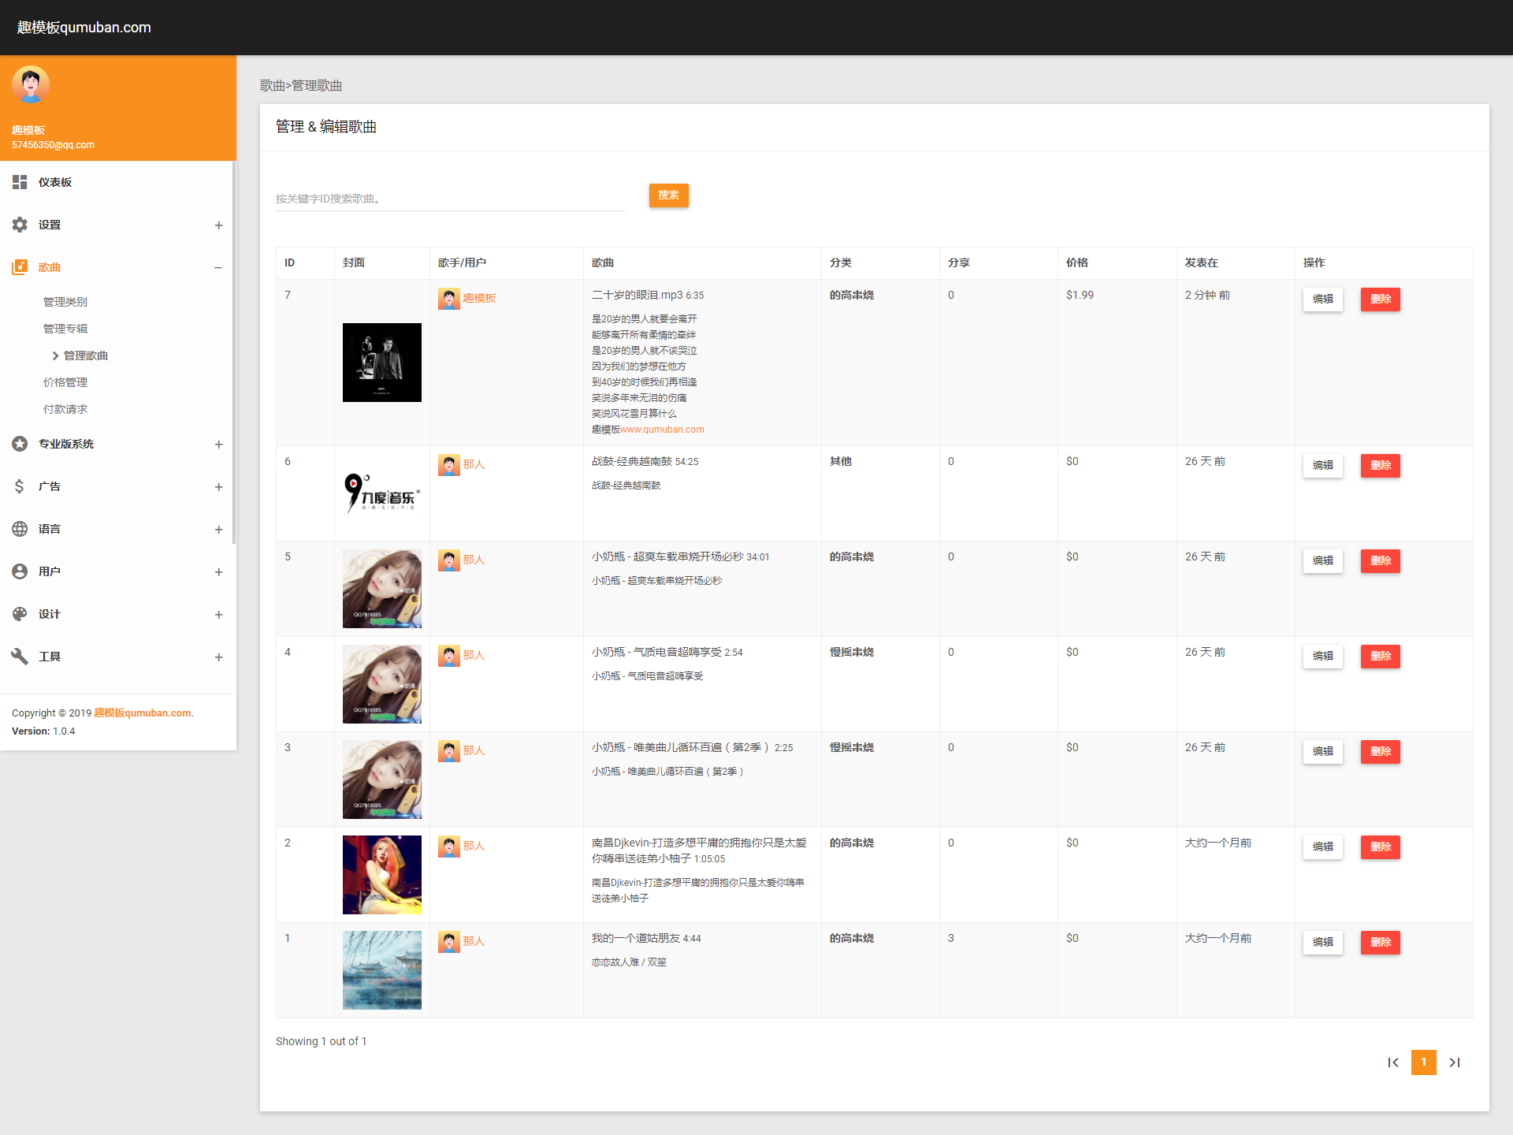1513x1135 pixels.
Task: Click the 57456350@qq.com email text
Action: 53,145
